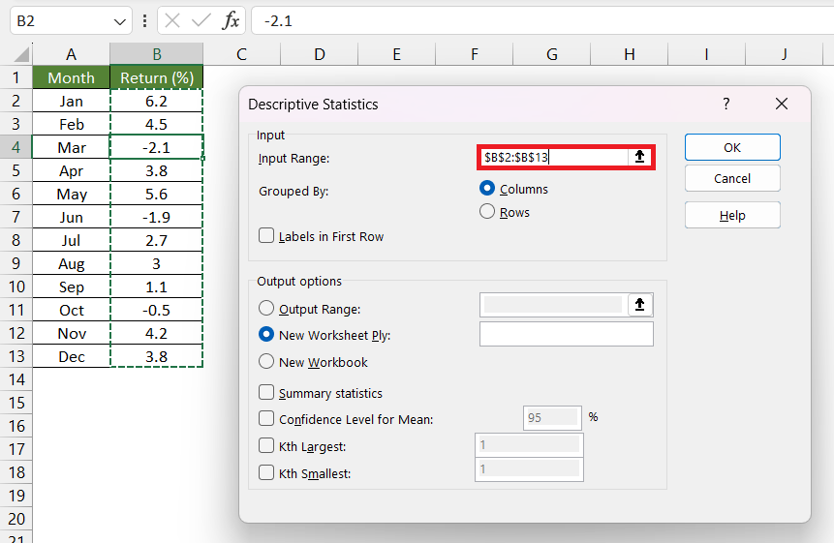834x543 pixels.
Task: Click the Kth Smallest value field
Action: 529,469
